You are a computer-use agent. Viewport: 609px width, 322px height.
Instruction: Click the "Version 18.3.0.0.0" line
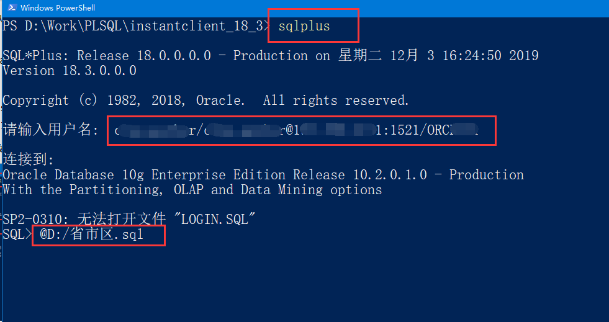pyautogui.click(x=70, y=71)
